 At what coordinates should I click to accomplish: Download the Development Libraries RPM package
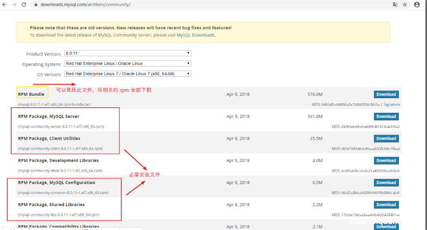coord(386,160)
